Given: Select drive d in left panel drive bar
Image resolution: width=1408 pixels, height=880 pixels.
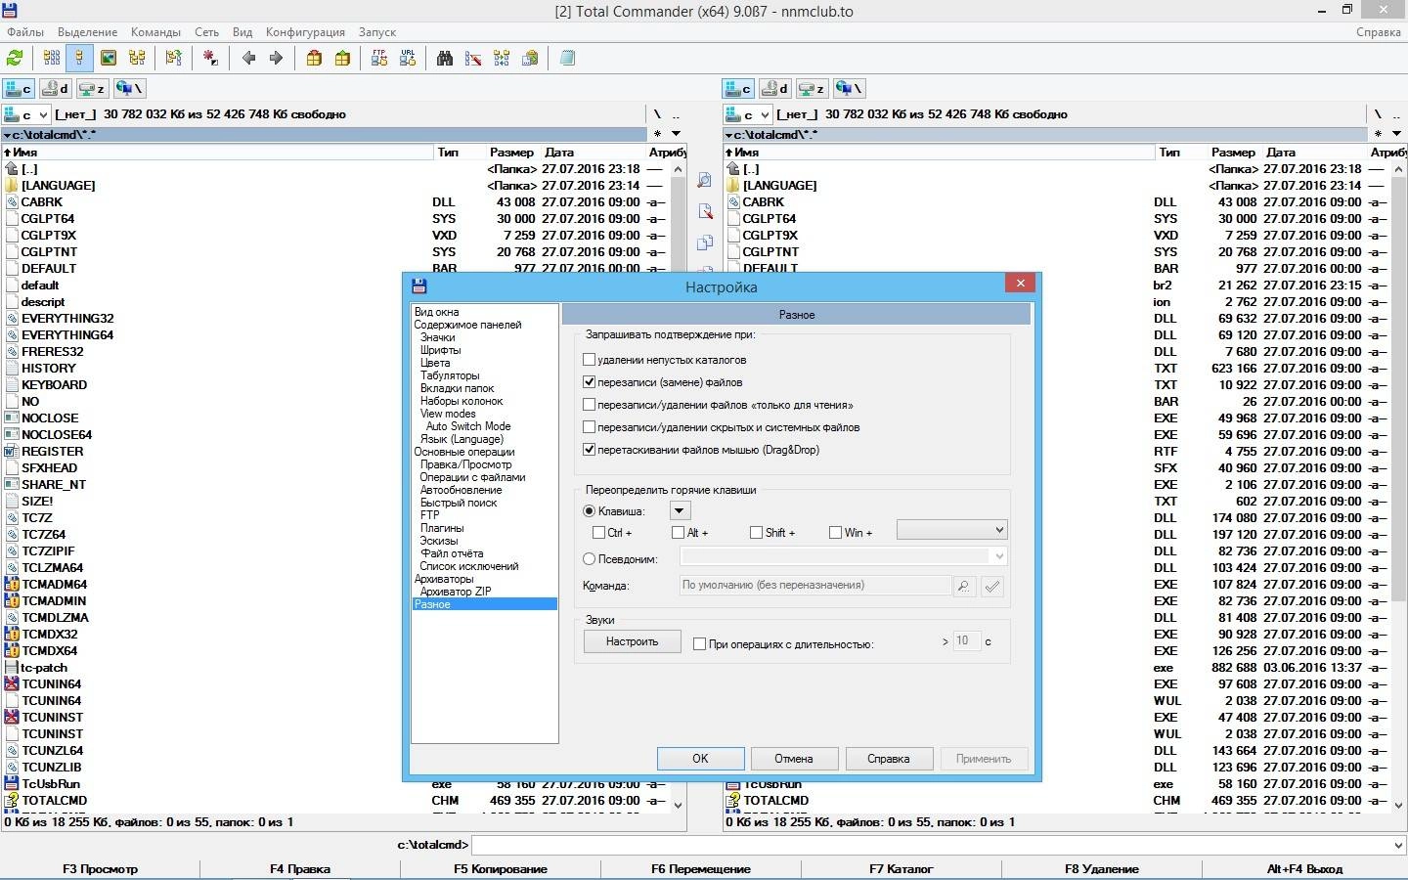Looking at the screenshot, I should tap(55, 88).
